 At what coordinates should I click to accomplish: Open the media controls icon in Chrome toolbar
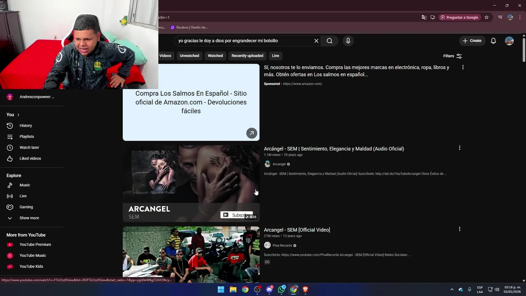tap(500, 17)
